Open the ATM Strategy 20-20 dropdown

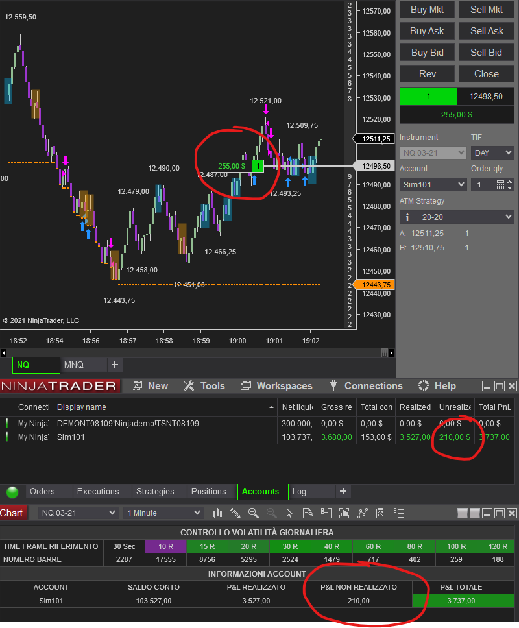point(457,217)
